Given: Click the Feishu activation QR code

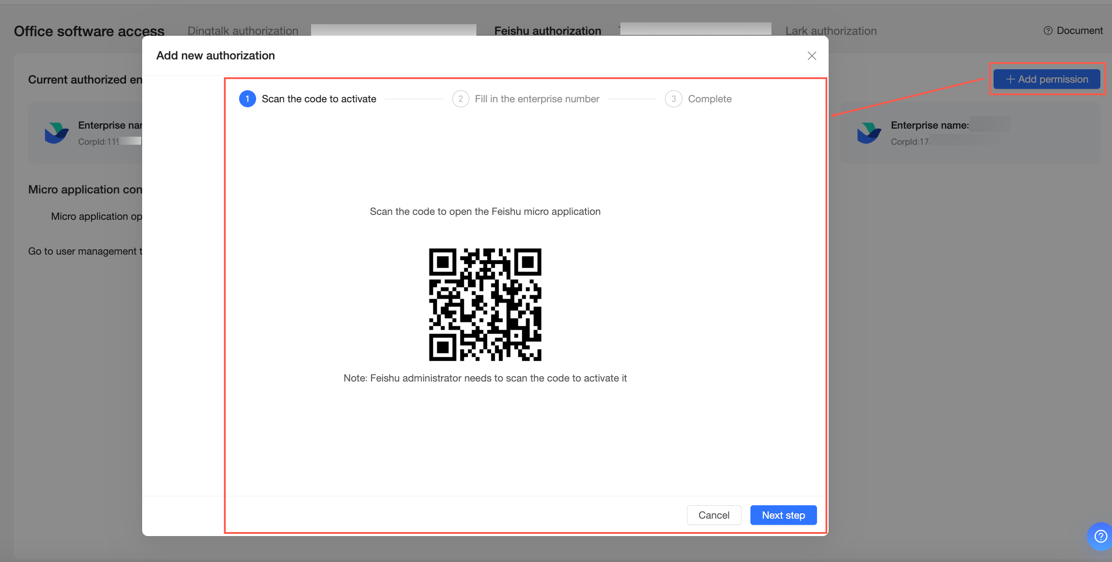Looking at the screenshot, I should tap(485, 305).
